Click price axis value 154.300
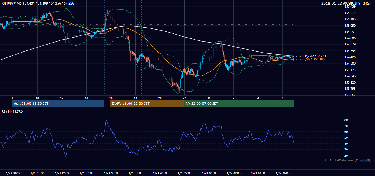The width and height of the screenshot is (375, 176). point(350,63)
